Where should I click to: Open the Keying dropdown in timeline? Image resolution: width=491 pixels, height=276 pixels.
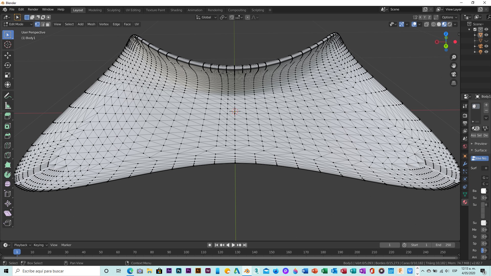coord(41,245)
